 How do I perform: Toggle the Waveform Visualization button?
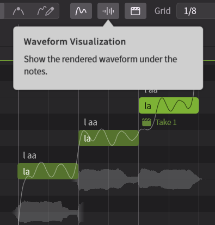point(108,11)
